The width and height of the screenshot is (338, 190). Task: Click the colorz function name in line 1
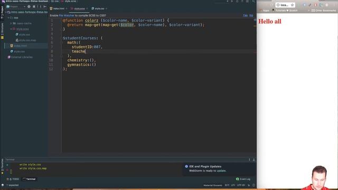point(91,20)
